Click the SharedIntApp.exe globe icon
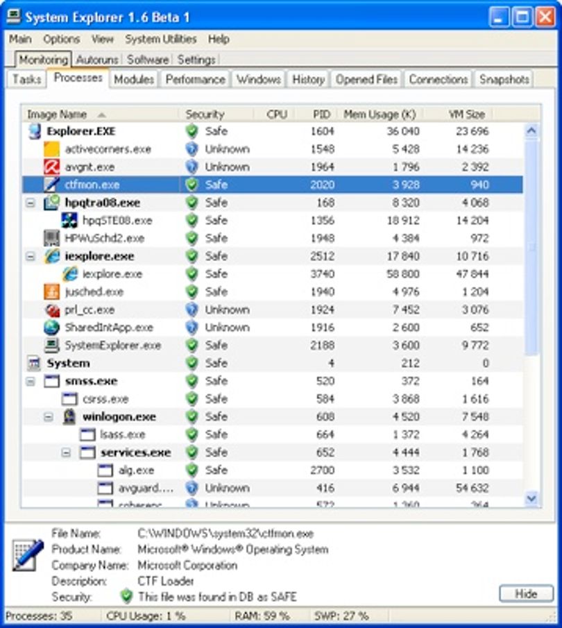 (x=51, y=328)
